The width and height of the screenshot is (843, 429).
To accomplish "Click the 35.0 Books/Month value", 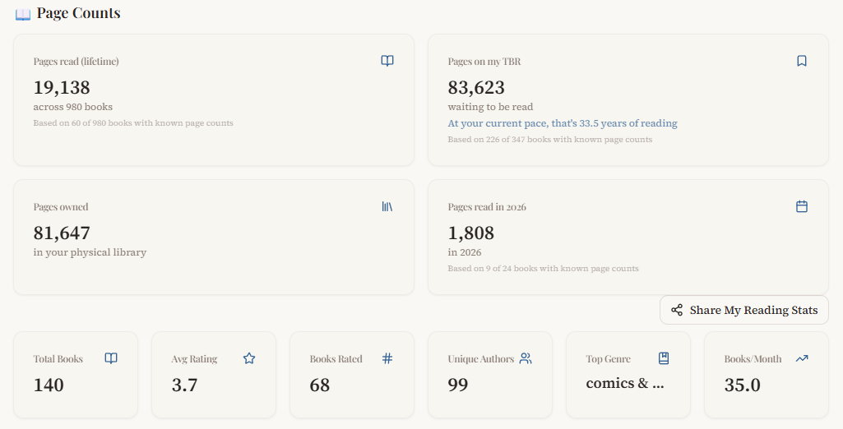I will 742,385.
